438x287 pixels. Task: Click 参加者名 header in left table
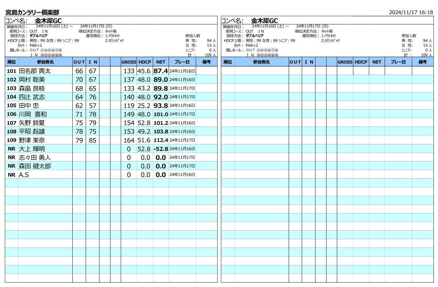pyautogui.click(x=45, y=62)
